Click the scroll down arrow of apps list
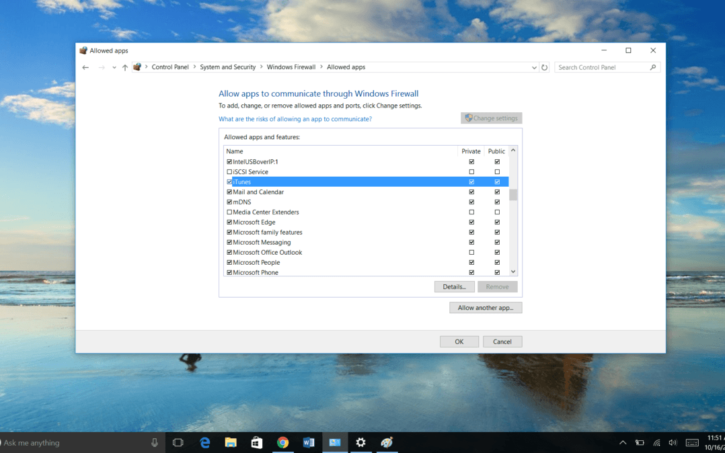This screenshot has height=453, width=725. pos(513,272)
